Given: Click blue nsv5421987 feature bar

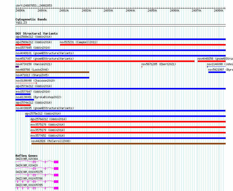Looking at the screenshot, I should [217, 72].
